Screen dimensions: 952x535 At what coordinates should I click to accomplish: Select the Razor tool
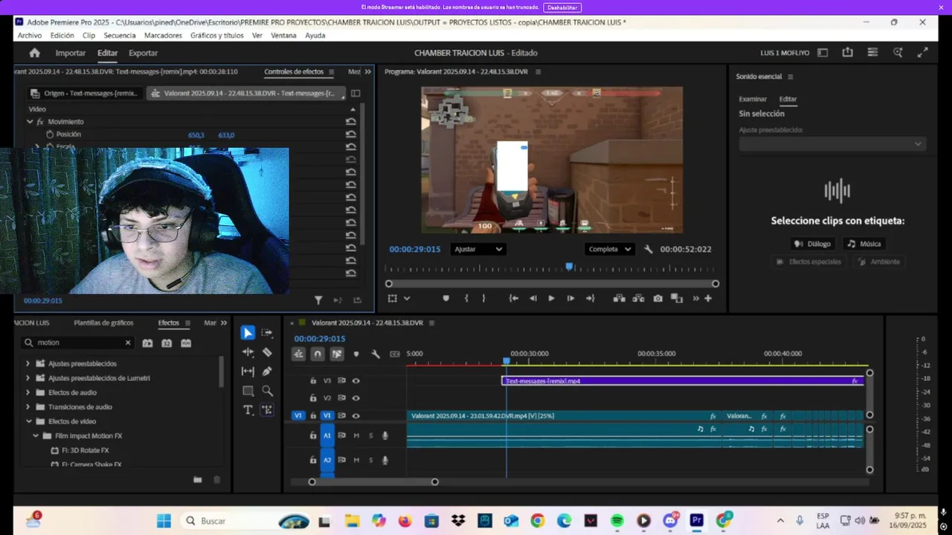(x=267, y=352)
